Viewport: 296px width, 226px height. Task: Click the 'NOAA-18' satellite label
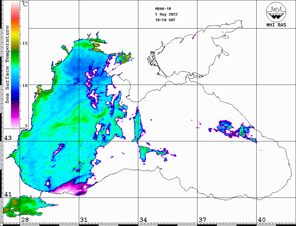[x=163, y=9]
